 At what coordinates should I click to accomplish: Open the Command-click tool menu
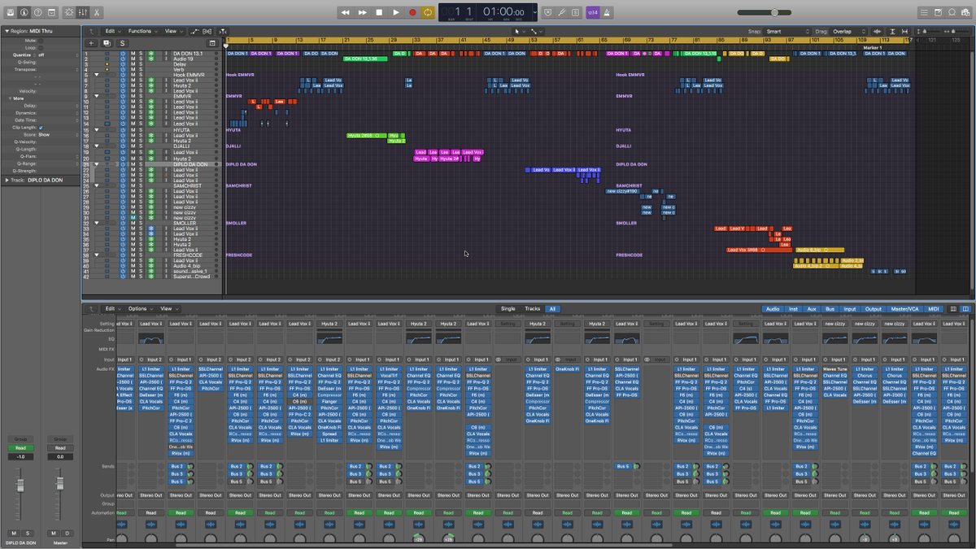pyautogui.click(x=536, y=31)
